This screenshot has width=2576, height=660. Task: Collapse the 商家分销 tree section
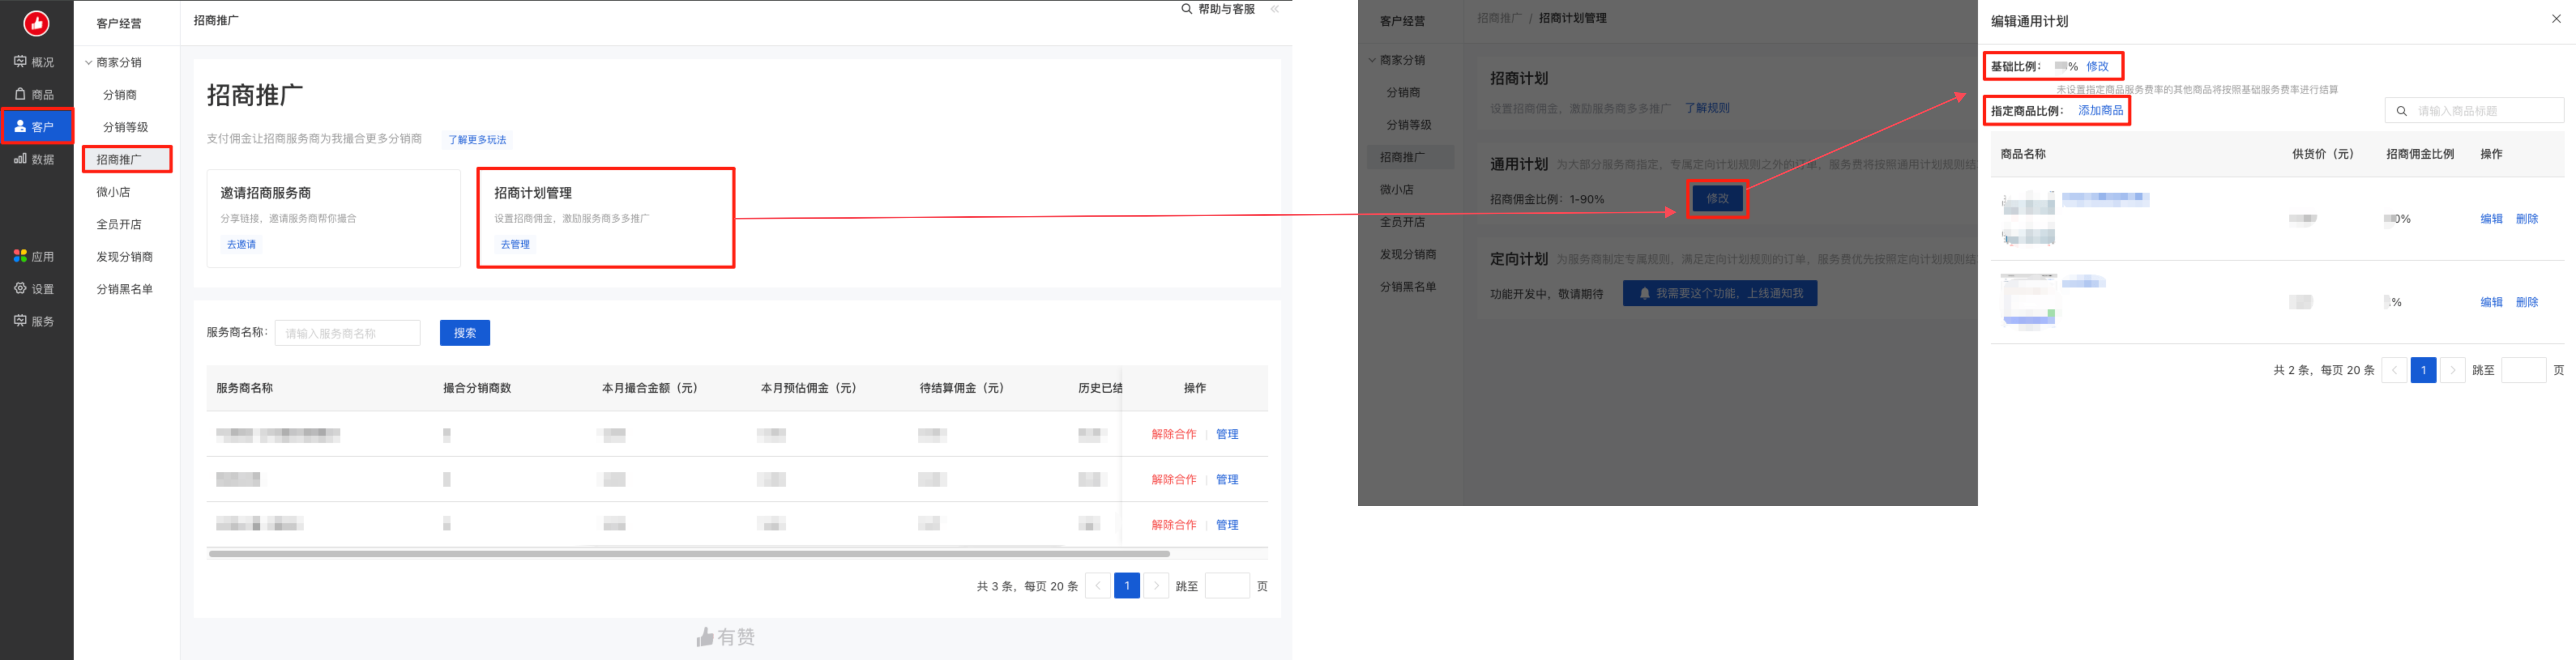(89, 62)
